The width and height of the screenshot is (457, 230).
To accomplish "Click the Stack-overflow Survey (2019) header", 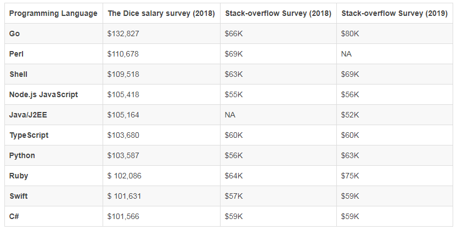I will coord(395,13).
